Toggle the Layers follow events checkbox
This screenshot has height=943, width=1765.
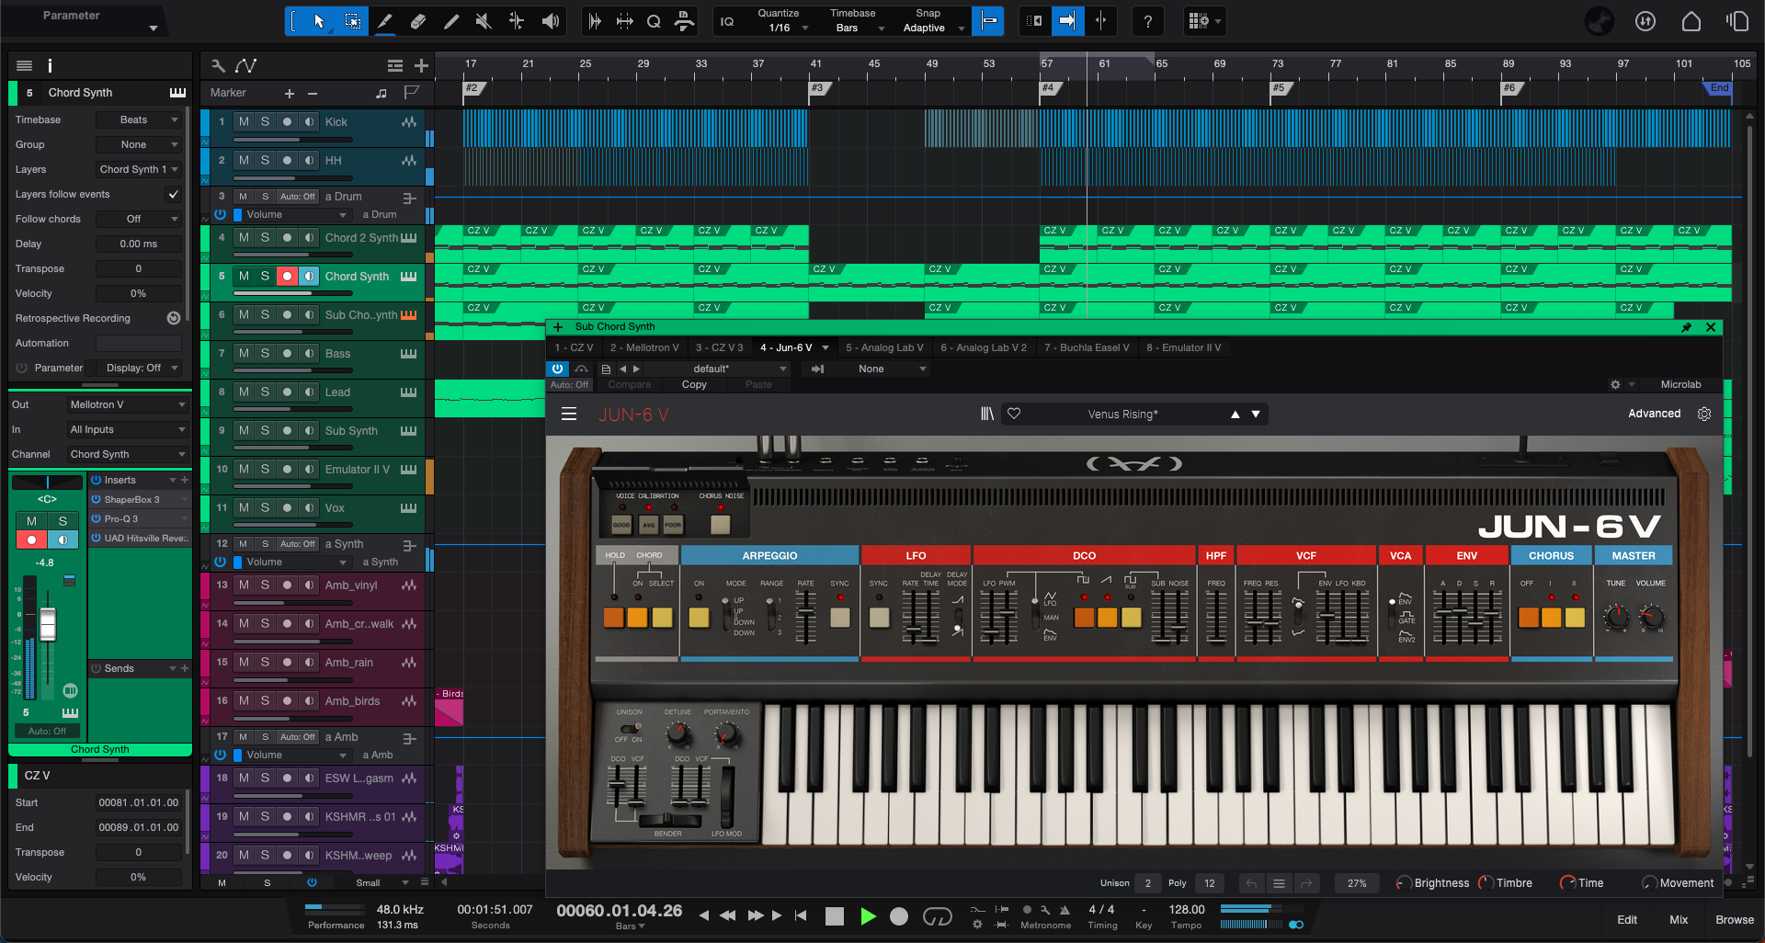click(x=173, y=194)
